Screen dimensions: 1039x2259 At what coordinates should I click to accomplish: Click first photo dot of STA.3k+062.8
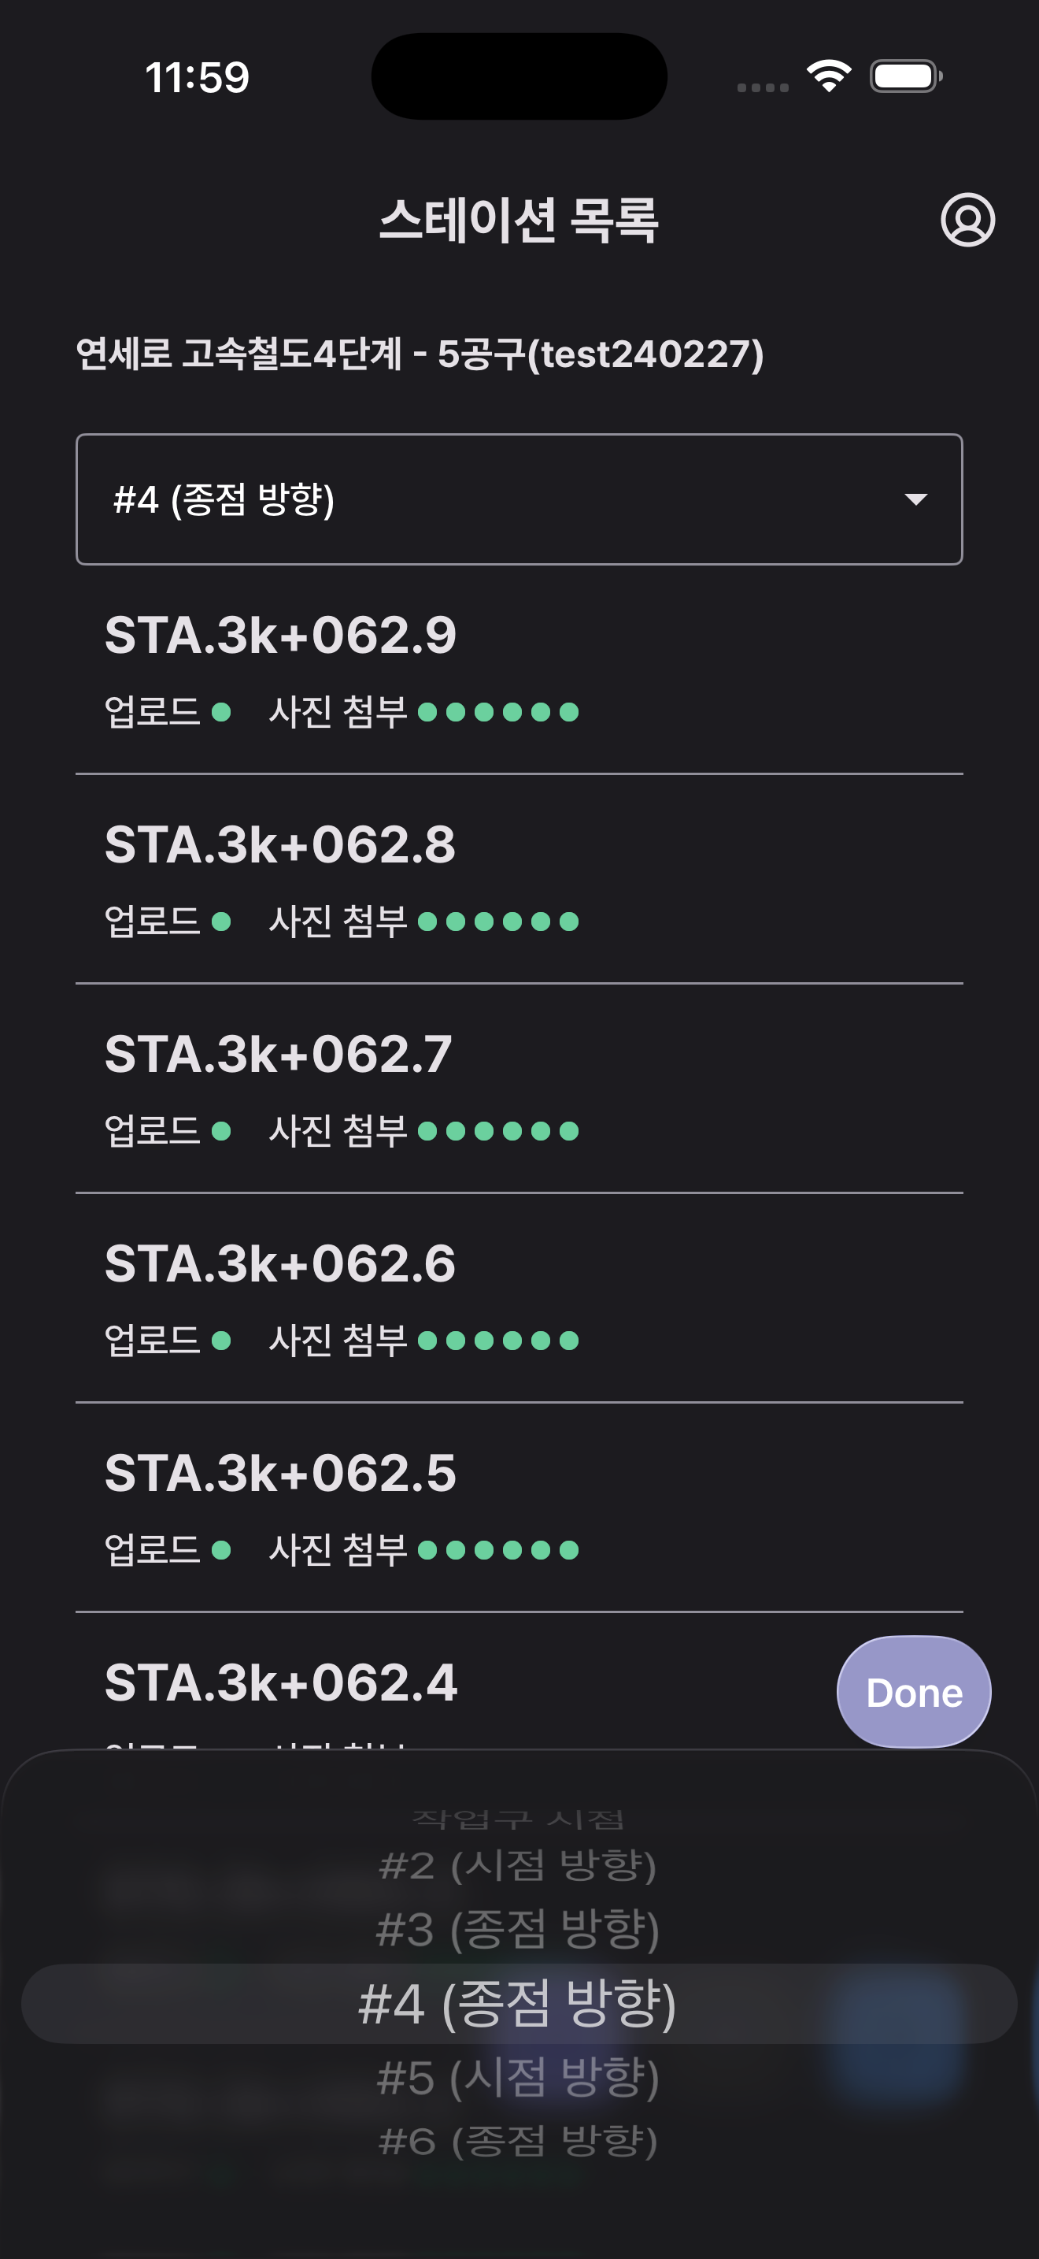click(x=427, y=921)
